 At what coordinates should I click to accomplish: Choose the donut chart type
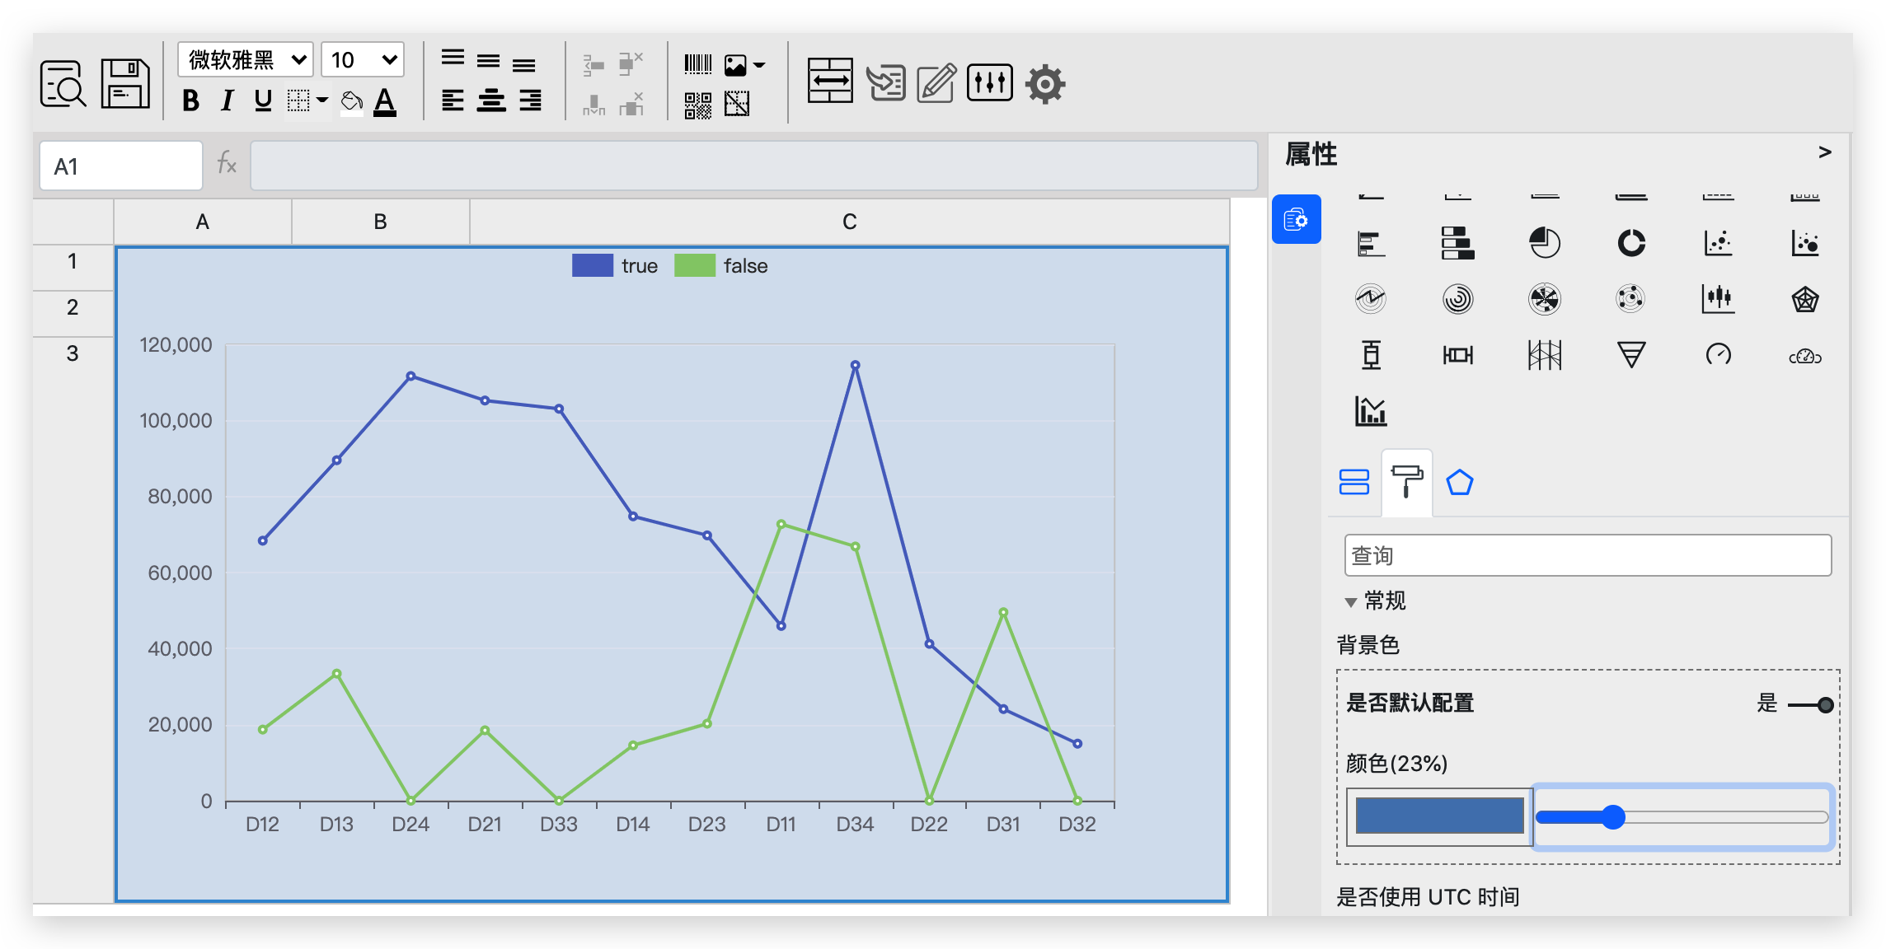click(1631, 243)
